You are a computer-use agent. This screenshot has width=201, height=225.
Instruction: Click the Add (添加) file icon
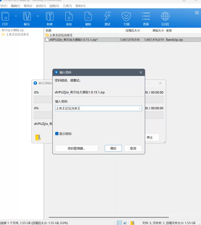pyautogui.click(x=69, y=16)
